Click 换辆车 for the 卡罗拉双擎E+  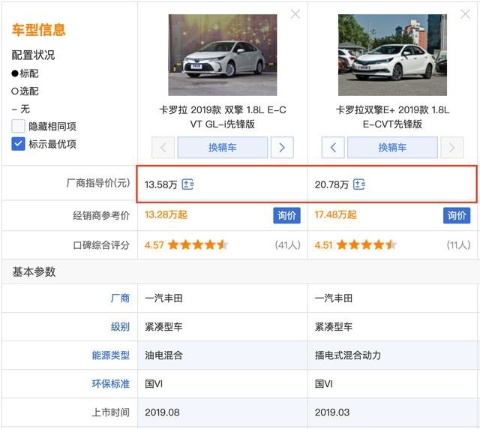click(x=392, y=148)
